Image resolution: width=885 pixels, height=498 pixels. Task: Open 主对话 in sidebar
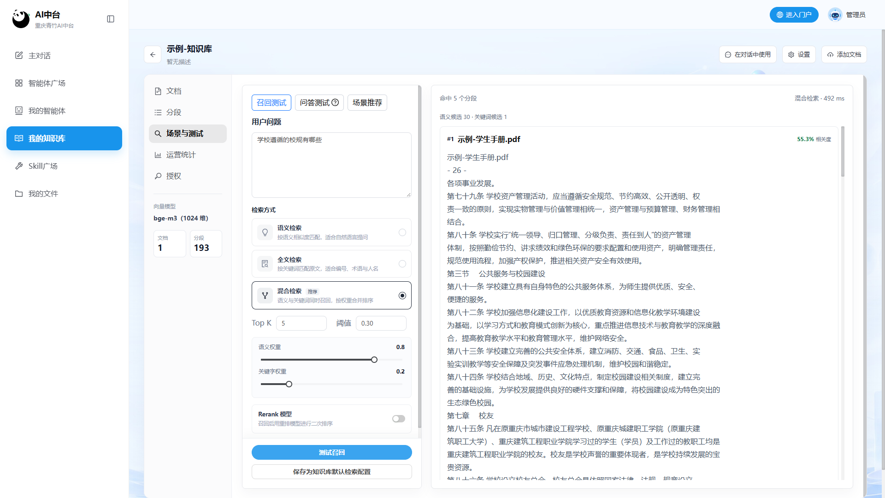tap(64, 55)
